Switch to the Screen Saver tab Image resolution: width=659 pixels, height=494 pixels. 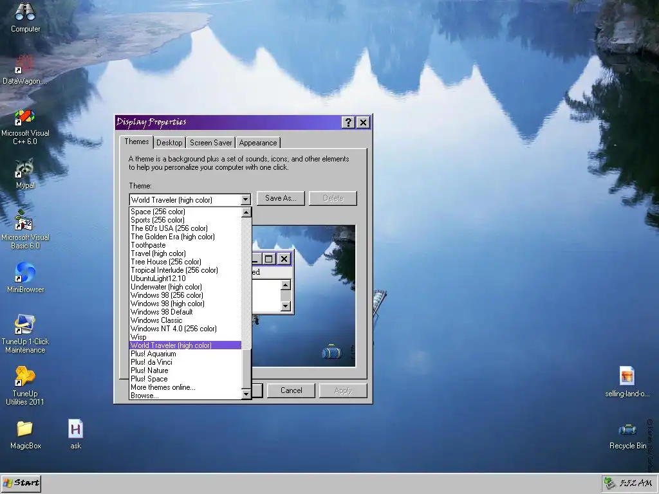pyautogui.click(x=210, y=143)
